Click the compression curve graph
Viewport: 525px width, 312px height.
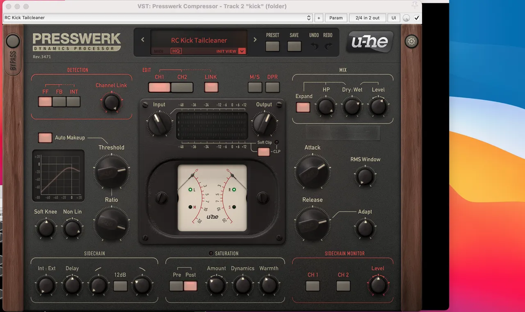click(58, 176)
